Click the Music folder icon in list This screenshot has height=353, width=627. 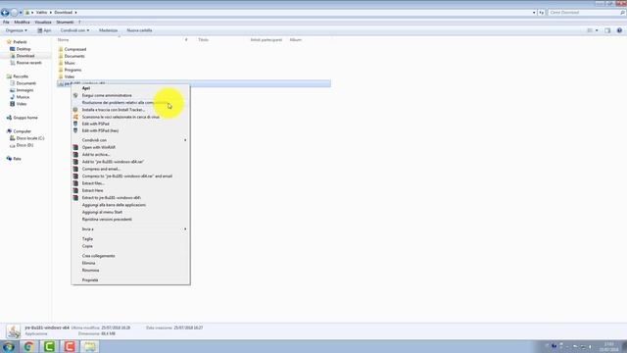coord(61,63)
